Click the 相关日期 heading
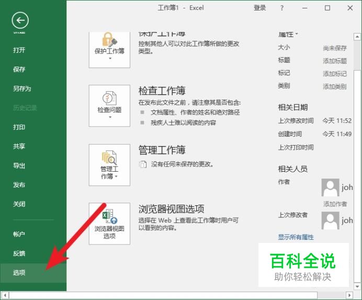Image resolution: width=362 pixels, height=300 pixels. tap(293, 107)
